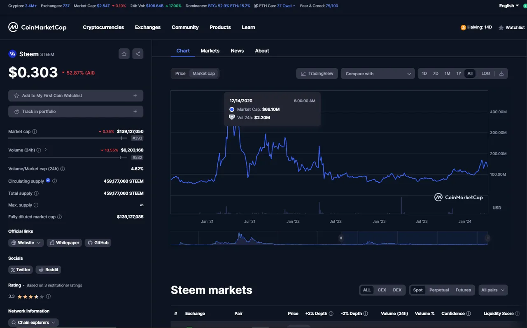This screenshot has height=328, width=527.
Task: Open the Community menu
Action: (185, 27)
